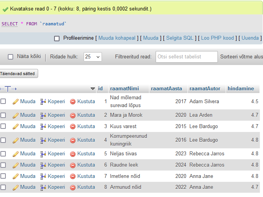
Task: Click the pencil icon for Korrumpeerunud kuningriik row
Action: point(16,140)
